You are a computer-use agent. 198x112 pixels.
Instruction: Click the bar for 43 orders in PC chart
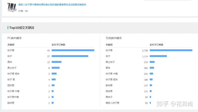[73, 50]
